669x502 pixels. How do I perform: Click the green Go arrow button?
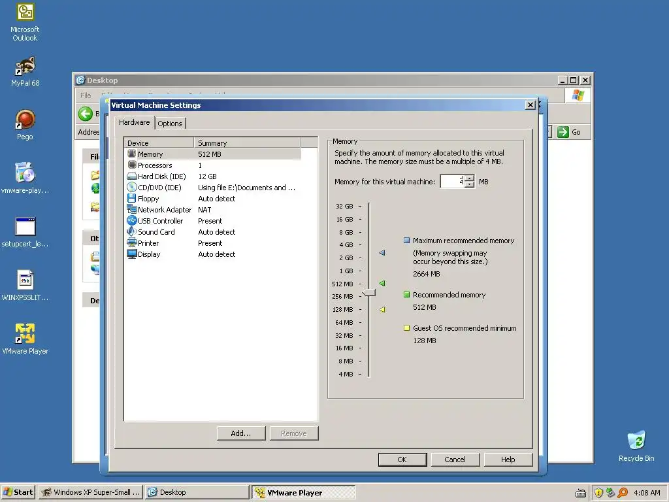tap(563, 132)
